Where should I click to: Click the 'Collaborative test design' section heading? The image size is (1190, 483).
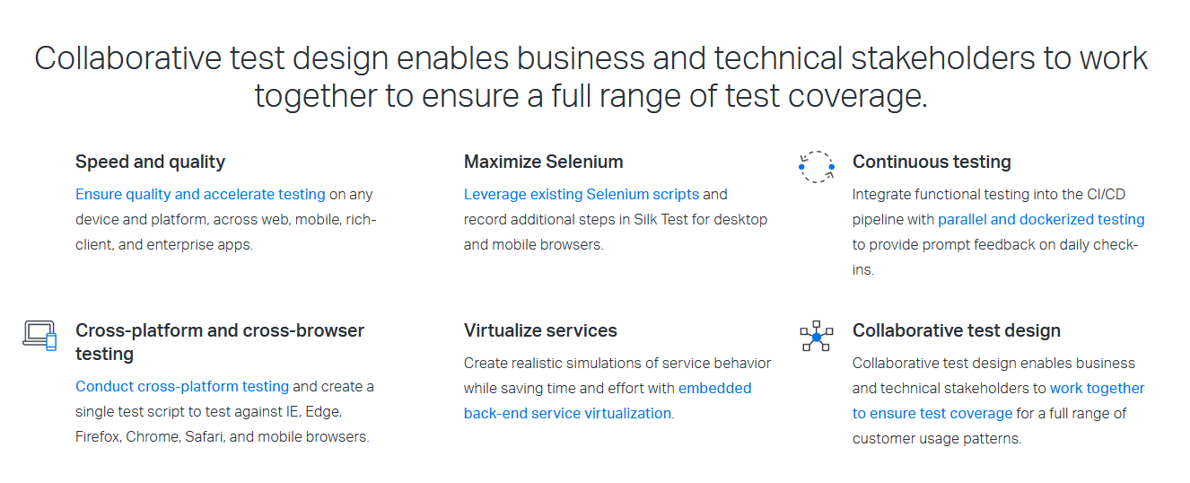(x=956, y=330)
